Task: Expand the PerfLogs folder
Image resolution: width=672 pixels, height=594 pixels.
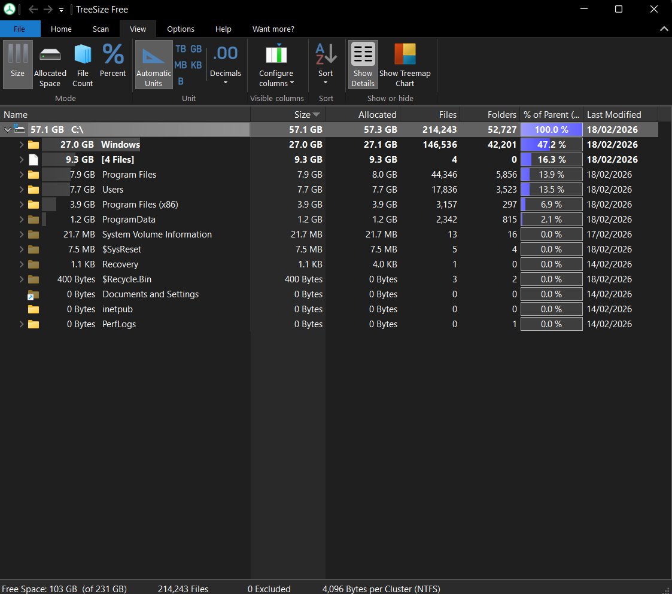Action: pos(22,324)
